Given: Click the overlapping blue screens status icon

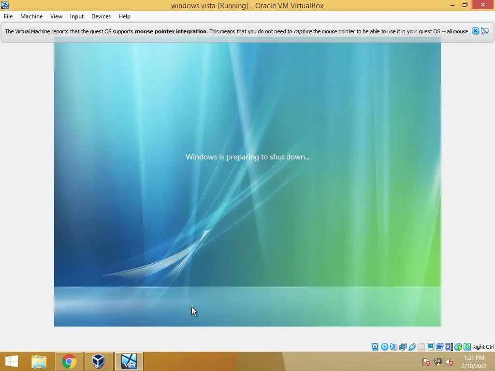Looking at the screenshot, I should [439, 347].
